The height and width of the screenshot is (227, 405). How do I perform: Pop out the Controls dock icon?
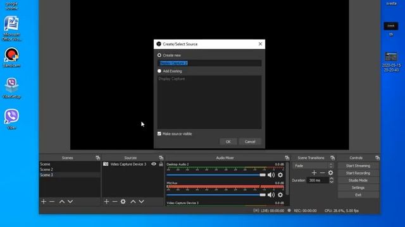click(377, 158)
